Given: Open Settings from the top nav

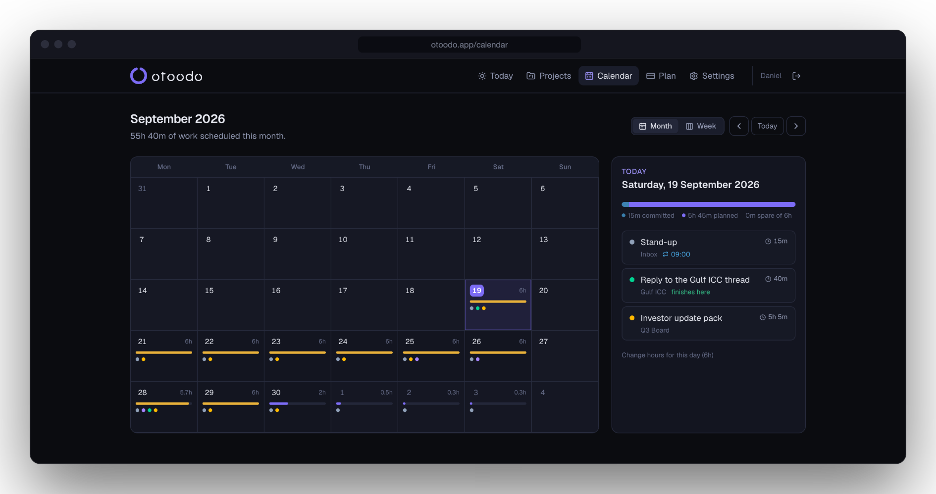Looking at the screenshot, I should 712,76.
